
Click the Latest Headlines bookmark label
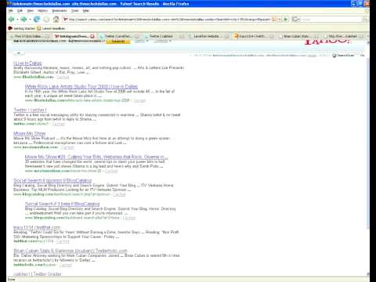click(x=53, y=28)
